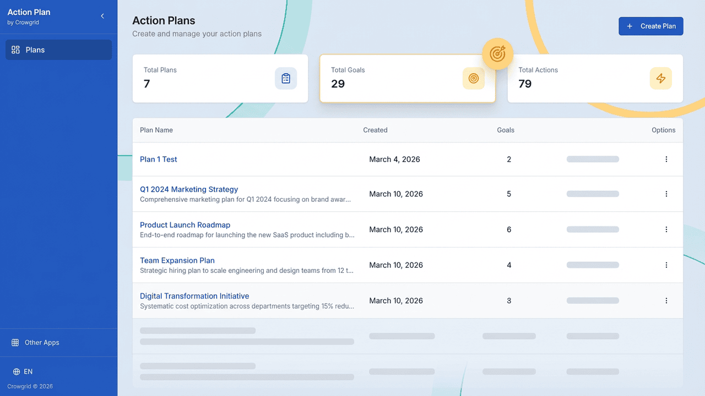Click the grid icon beside Other Apps
The width and height of the screenshot is (705, 396).
pyautogui.click(x=15, y=343)
